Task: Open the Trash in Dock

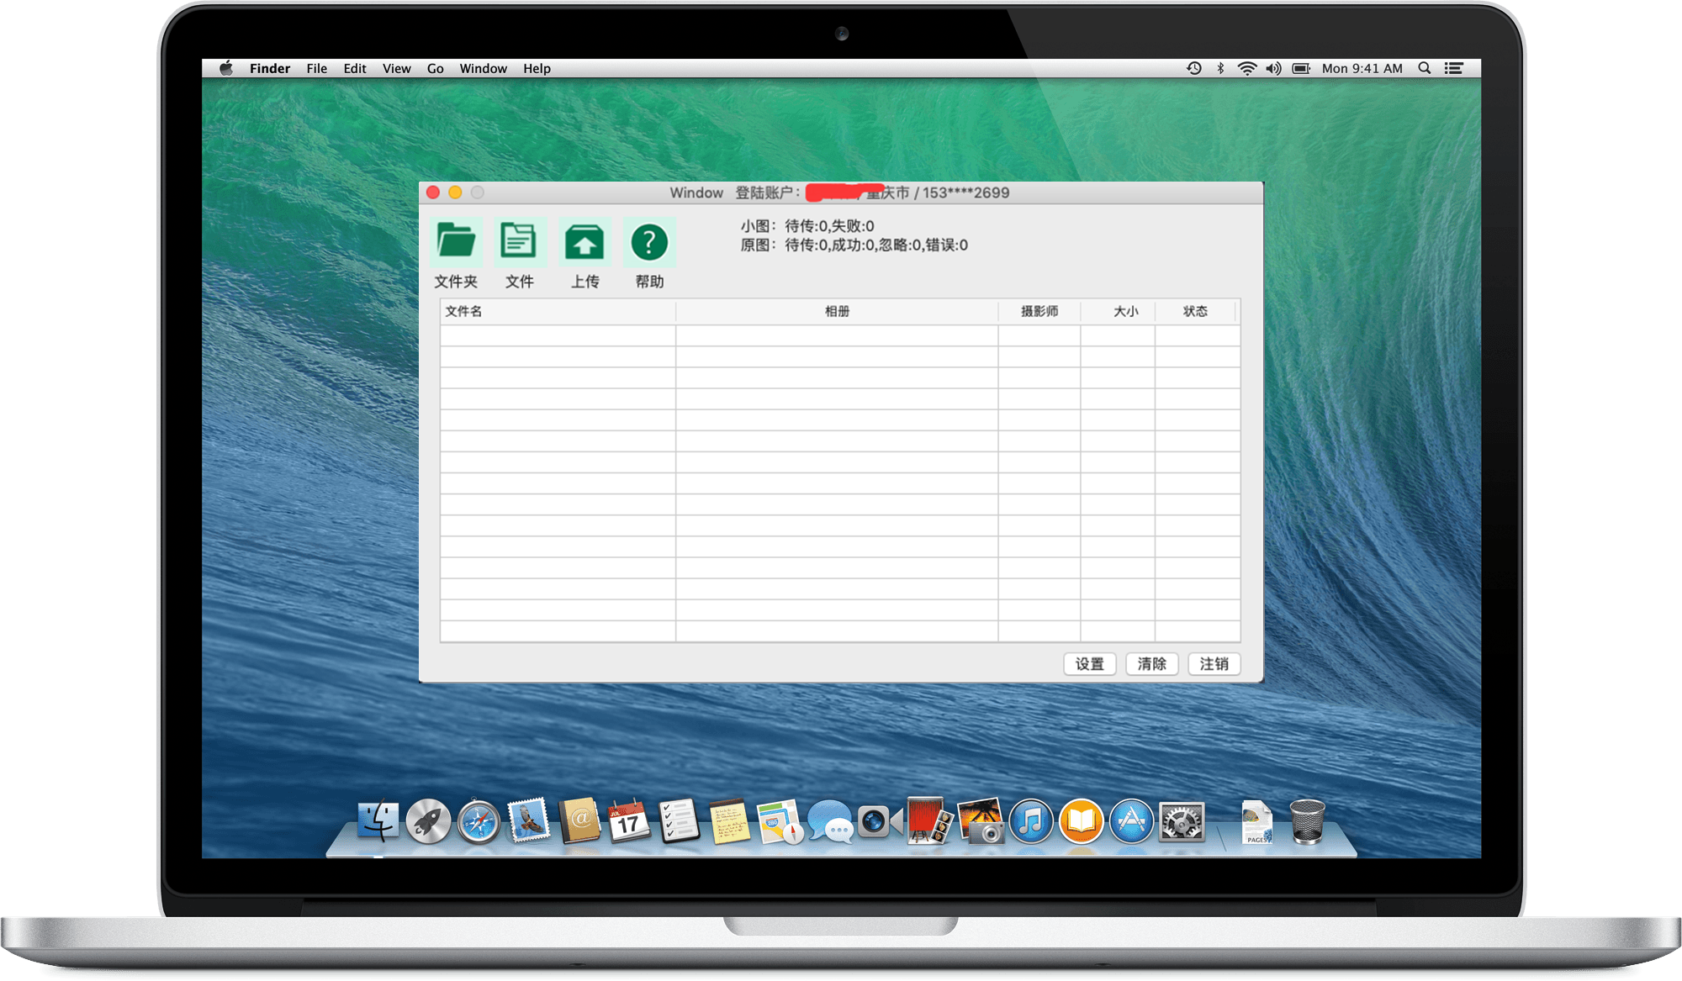Action: (1306, 821)
